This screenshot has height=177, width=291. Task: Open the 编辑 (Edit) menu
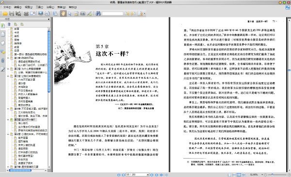[x=18, y=7]
